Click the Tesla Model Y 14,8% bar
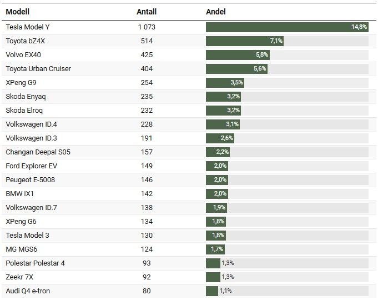 287,27
